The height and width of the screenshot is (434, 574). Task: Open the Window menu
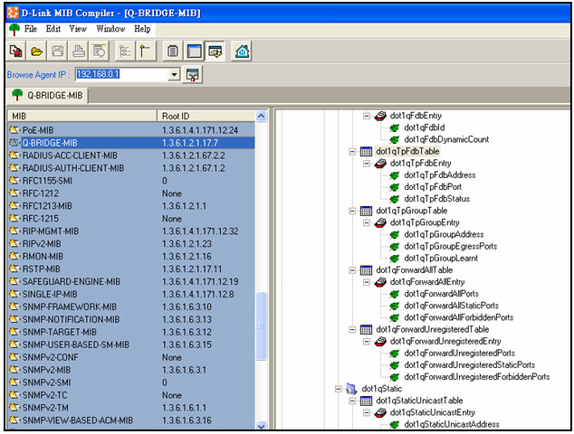[110, 29]
